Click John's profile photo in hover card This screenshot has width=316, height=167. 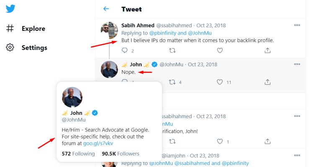point(75,97)
